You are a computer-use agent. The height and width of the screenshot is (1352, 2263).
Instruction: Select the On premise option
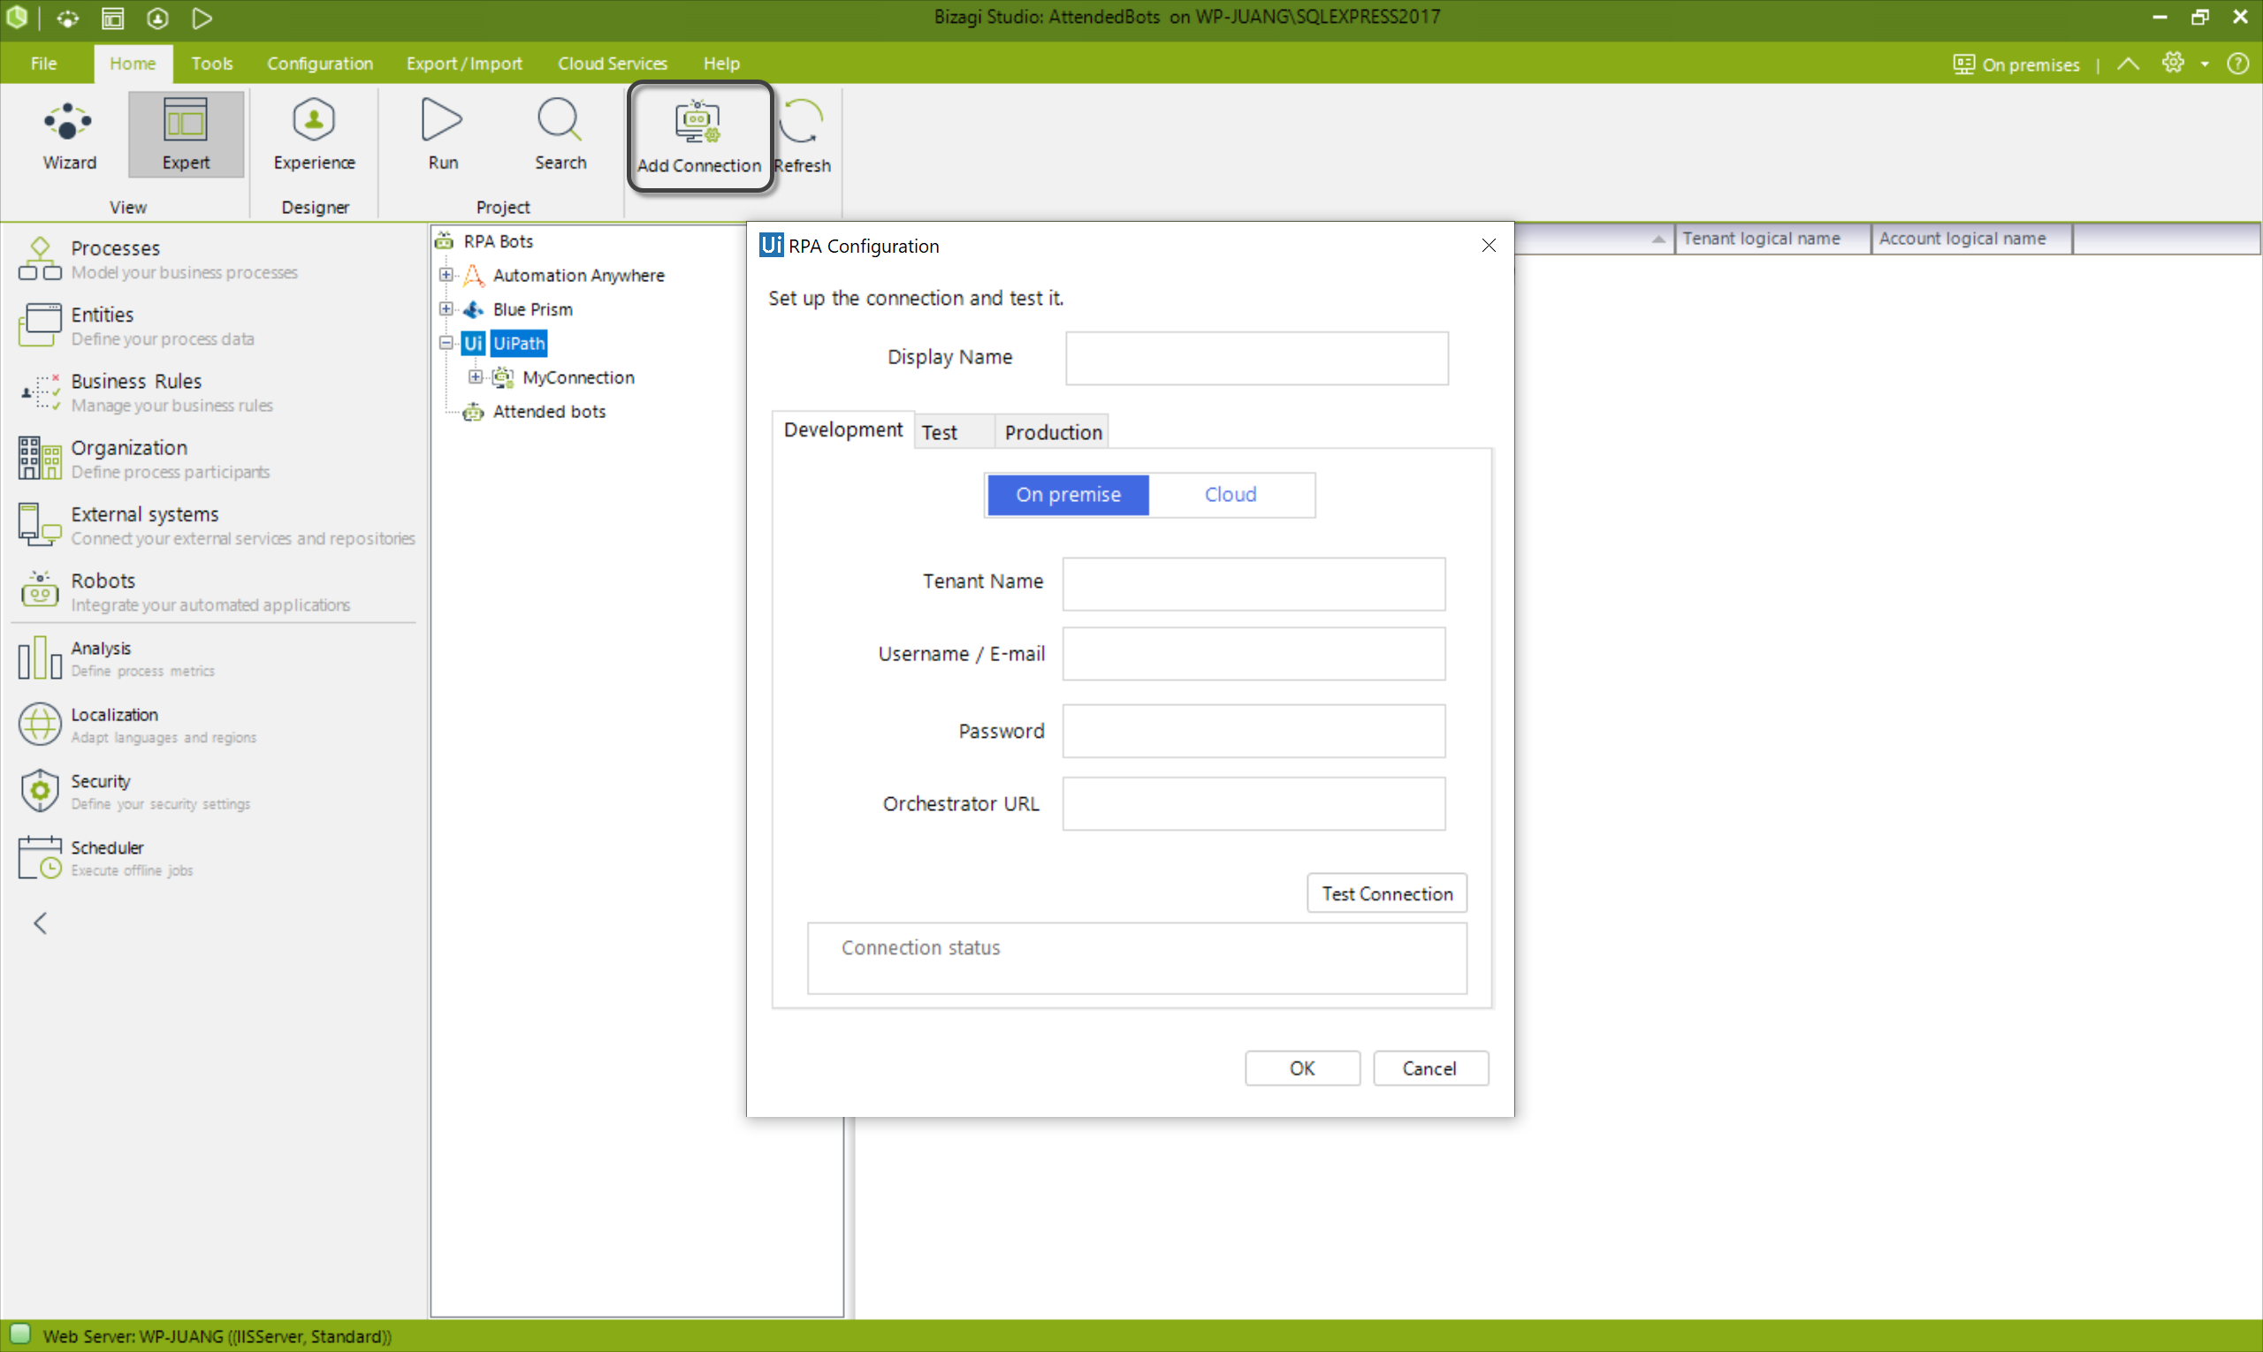click(x=1068, y=495)
